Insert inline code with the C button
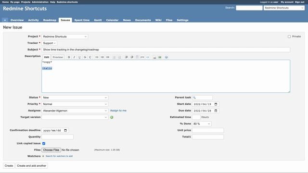308x173 pixels. (90, 57)
